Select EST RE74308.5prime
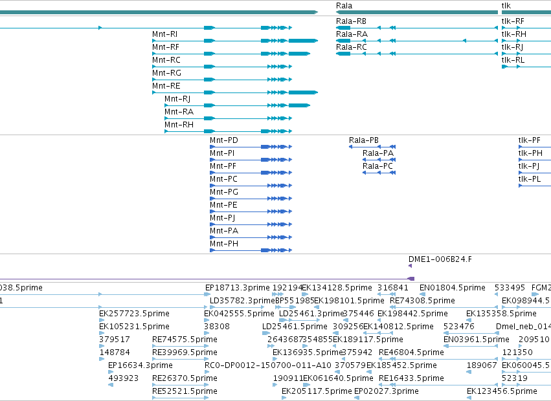Screen dimensions: 551x401 [x=422, y=301]
